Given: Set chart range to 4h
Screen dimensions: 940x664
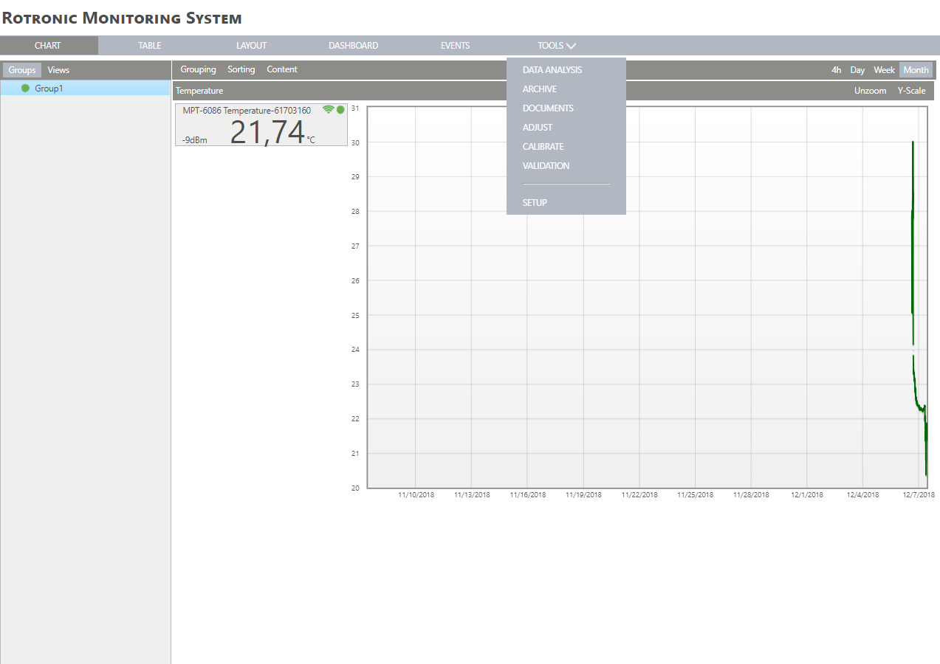Looking at the screenshot, I should click(836, 70).
